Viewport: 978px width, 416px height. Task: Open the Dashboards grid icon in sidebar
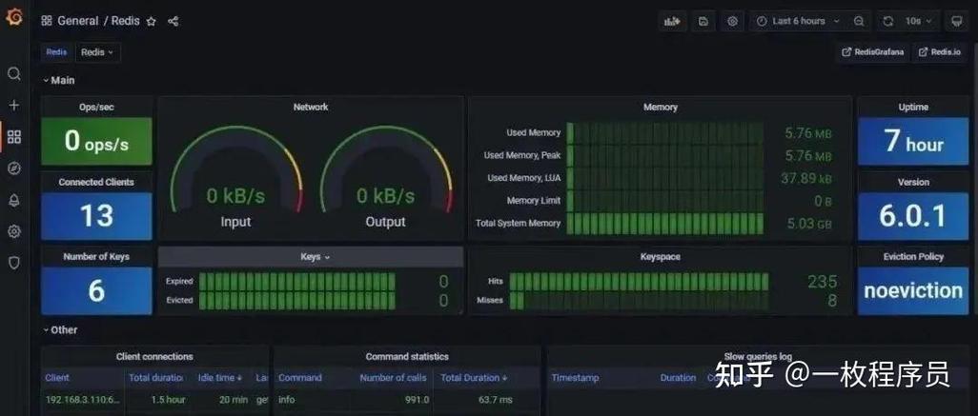(x=13, y=137)
